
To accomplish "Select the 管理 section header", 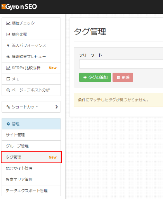I will tap(31, 124).
